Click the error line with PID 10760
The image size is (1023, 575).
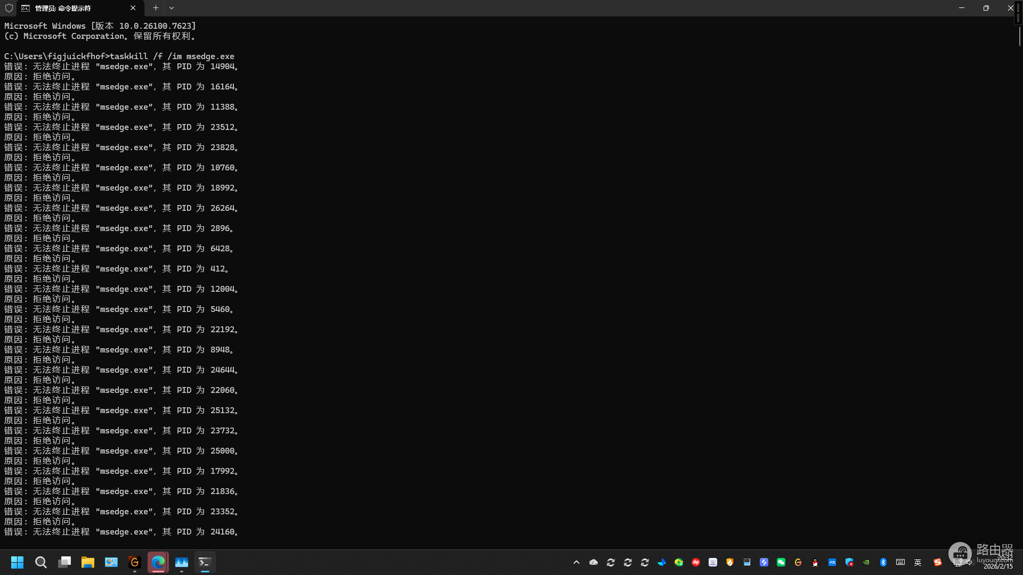[121, 168]
